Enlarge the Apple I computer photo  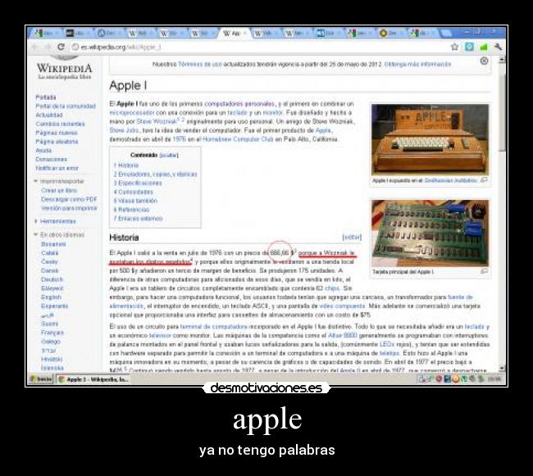click(x=430, y=139)
